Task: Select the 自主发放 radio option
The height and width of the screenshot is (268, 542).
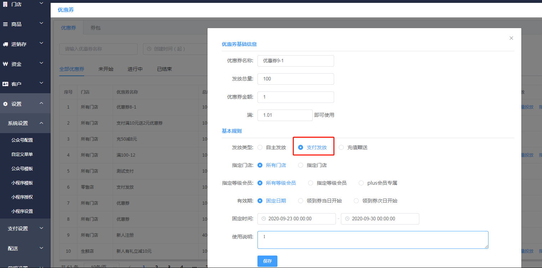Action: pyautogui.click(x=260, y=147)
